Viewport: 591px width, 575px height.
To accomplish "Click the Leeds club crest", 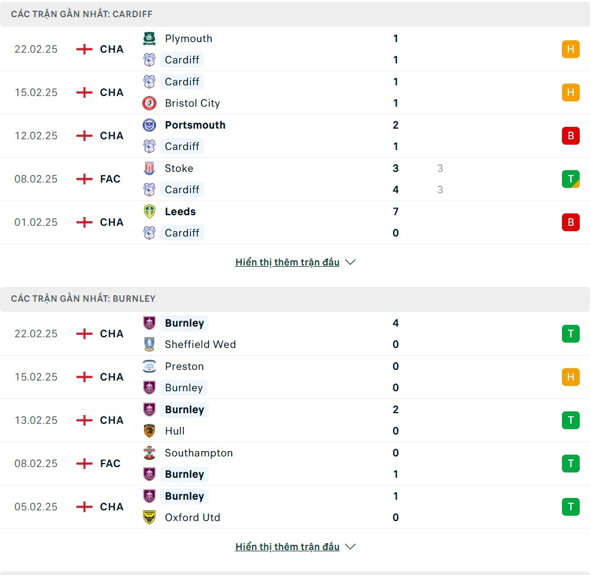I will click(149, 212).
